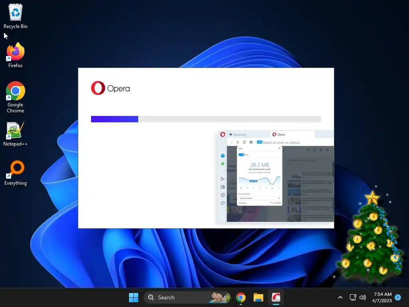409x307 pixels.
Task: Show hidden system tray icons
Action: click(340, 297)
